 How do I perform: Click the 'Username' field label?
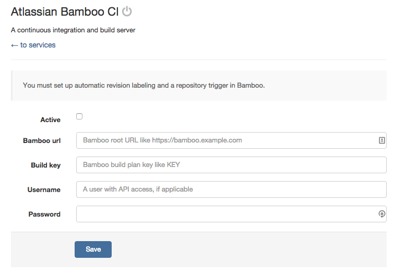click(x=44, y=190)
